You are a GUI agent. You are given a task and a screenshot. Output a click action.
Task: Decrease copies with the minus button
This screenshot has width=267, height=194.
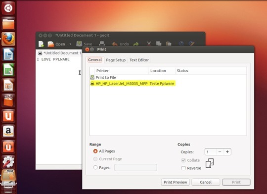pos(220,152)
